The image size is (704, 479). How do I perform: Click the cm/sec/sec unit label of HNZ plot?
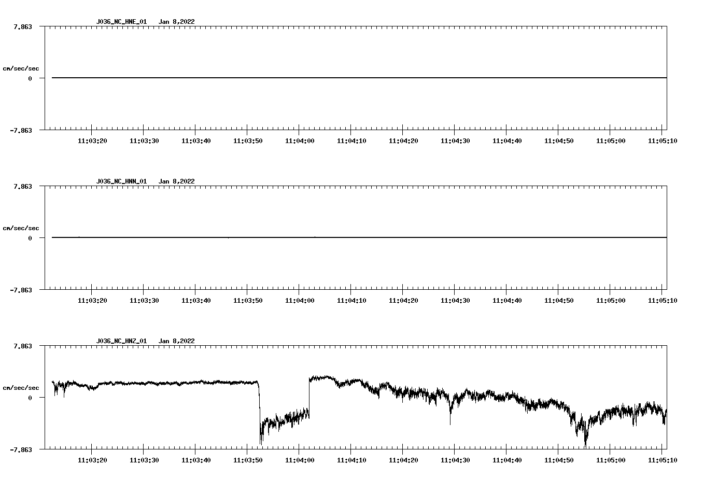21,388
